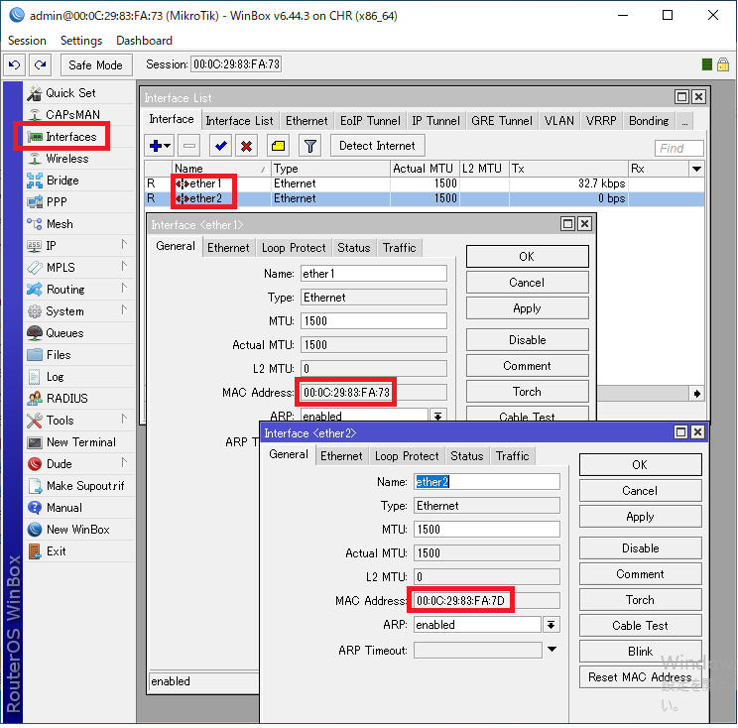Screen dimensions: 738x728
Task: Click the MTU field in ether1 window
Action: [x=373, y=321]
